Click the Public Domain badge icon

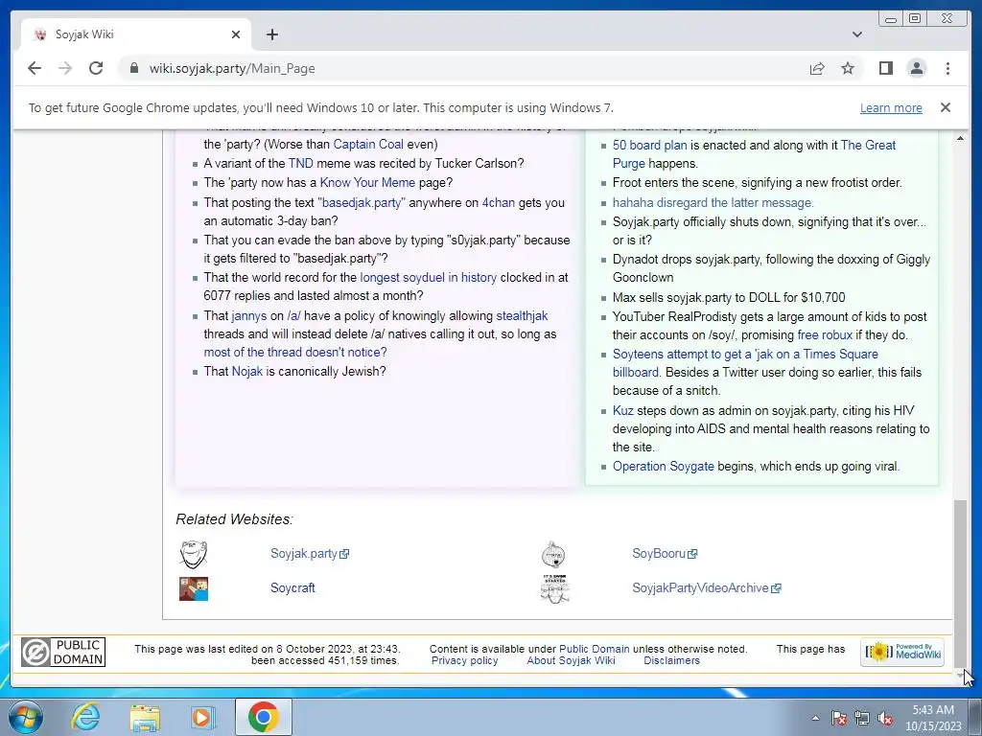(62, 652)
